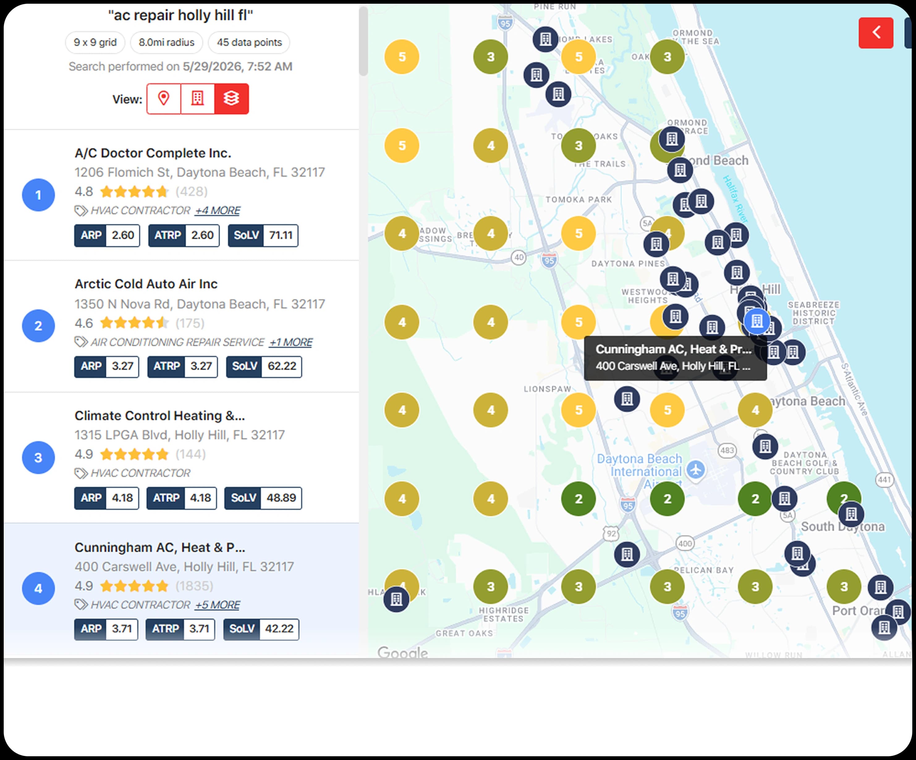Open the Climate Control Heating &... listing
The image size is (916, 760).
coord(160,416)
